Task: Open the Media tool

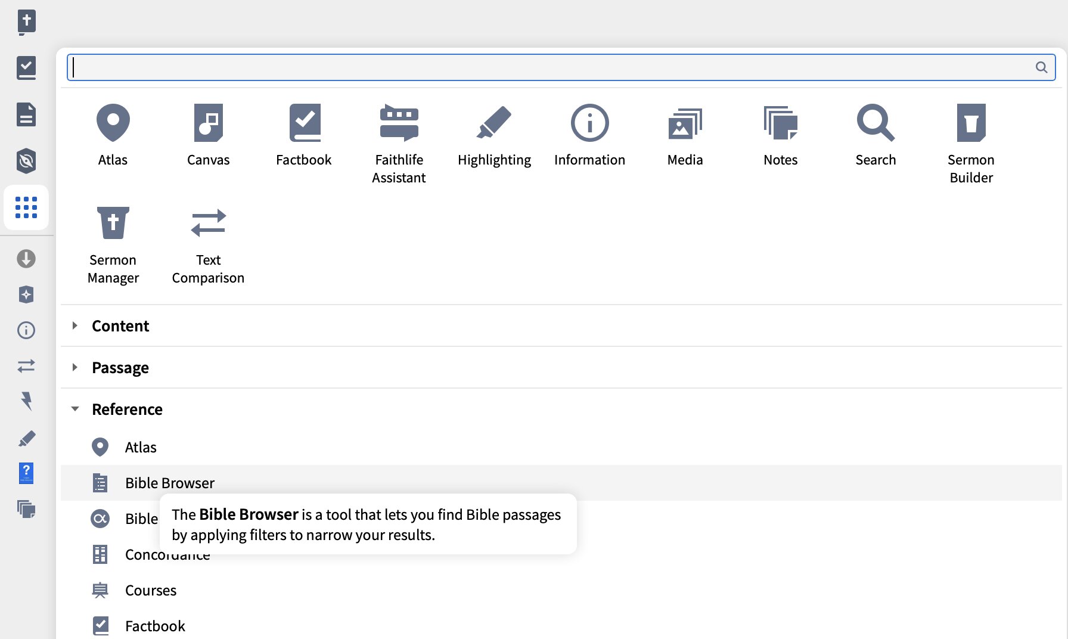Action: pyautogui.click(x=685, y=135)
